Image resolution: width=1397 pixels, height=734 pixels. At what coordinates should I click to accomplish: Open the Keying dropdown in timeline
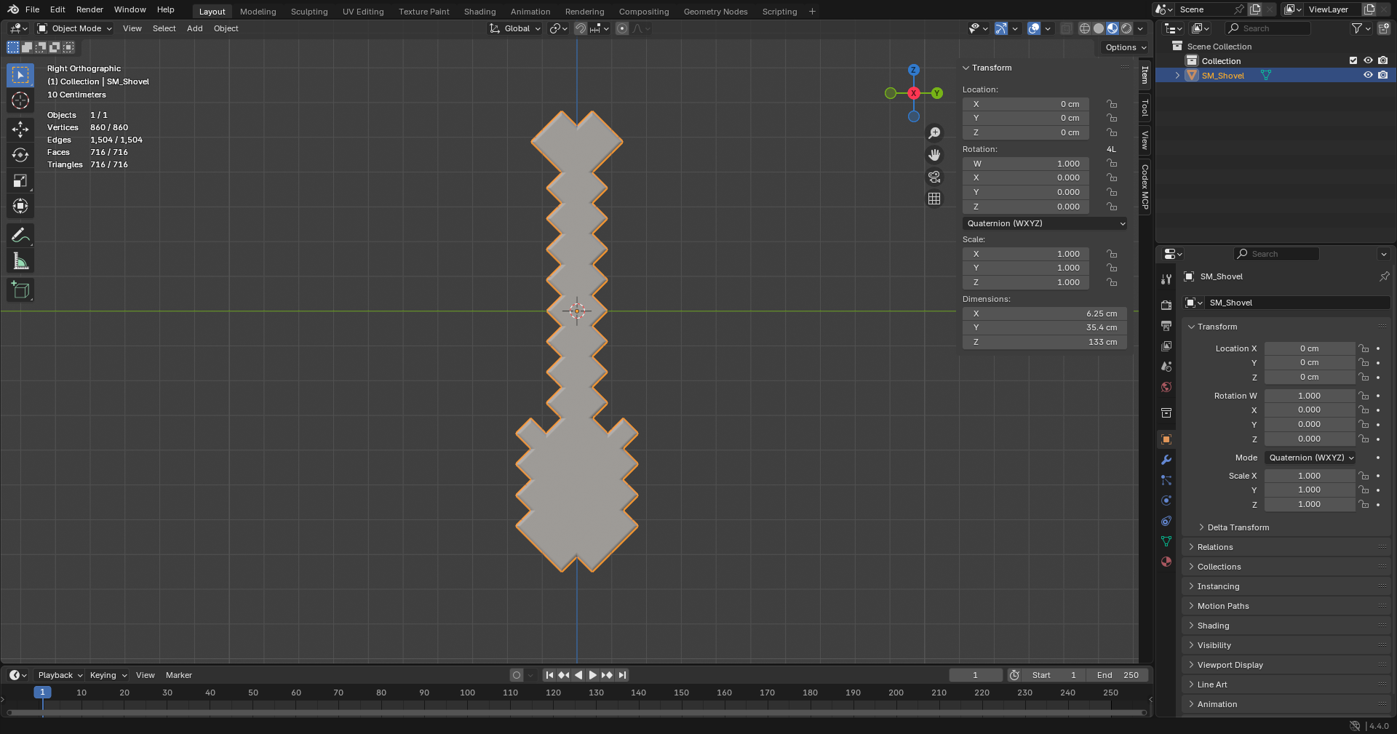coord(108,675)
